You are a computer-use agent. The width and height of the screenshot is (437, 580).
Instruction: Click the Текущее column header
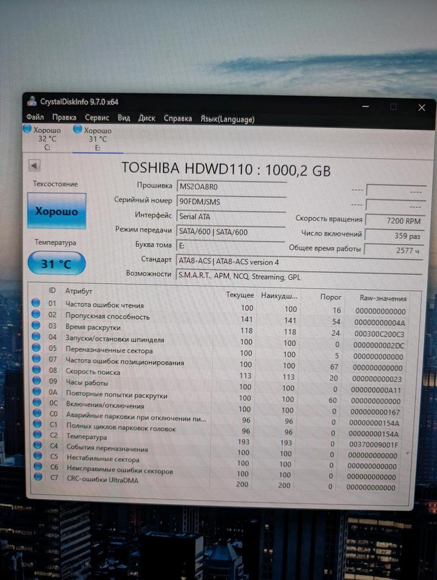coord(240,295)
